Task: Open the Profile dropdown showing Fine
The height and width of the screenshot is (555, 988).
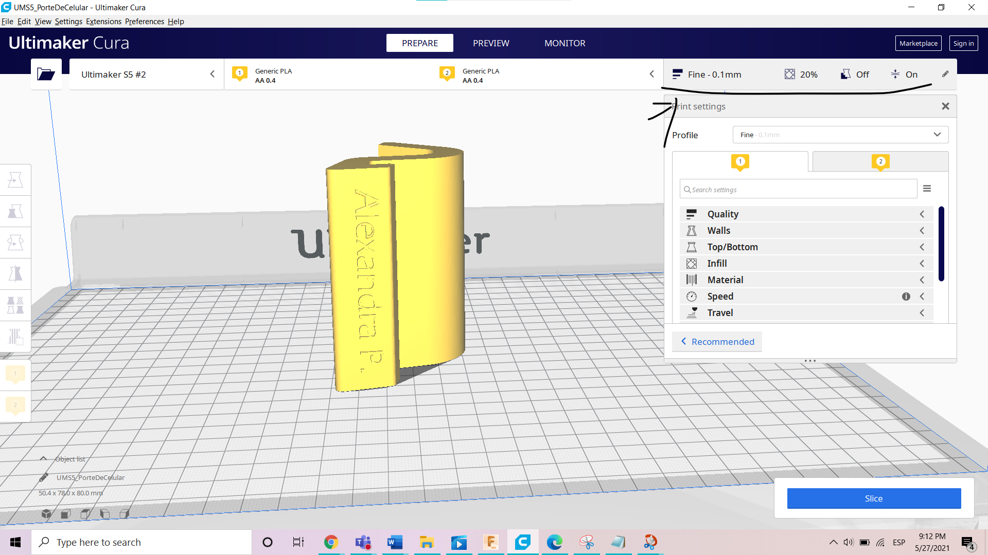Action: click(840, 135)
